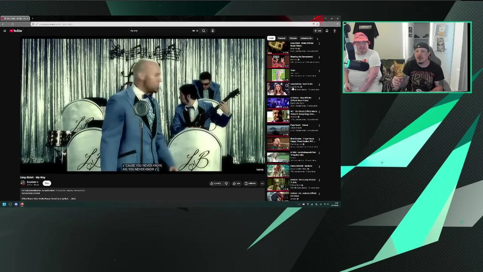483x272 pixels.
Task: Open YouTube notifications bell
Action: 327,31
